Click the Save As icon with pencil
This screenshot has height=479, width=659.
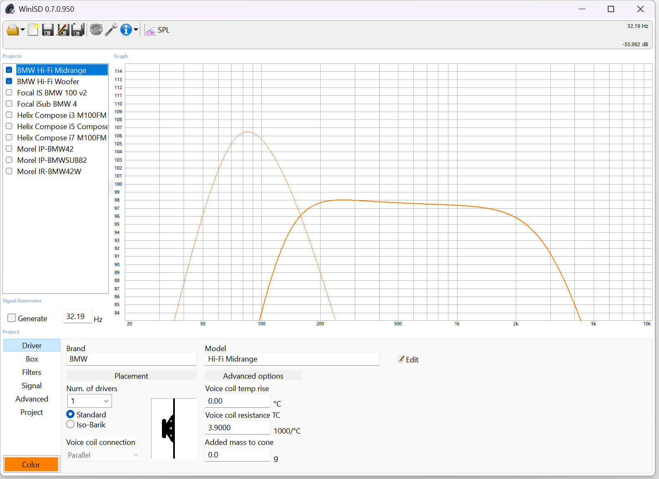[x=63, y=30]
